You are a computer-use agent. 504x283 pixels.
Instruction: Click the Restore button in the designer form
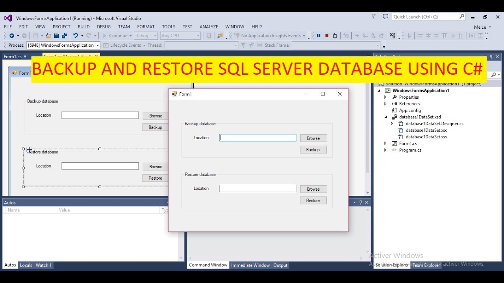pyautogui.click(x=156, y=178)
